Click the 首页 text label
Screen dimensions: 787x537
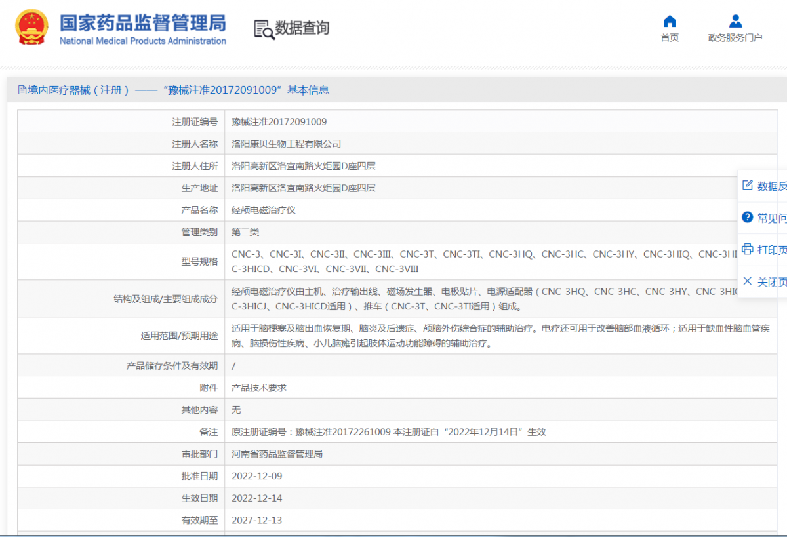pyautogui.click(x=670, y=38)
